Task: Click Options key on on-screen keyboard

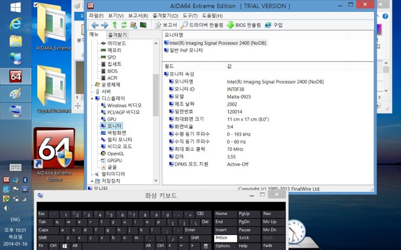Action: coord(226,246)
